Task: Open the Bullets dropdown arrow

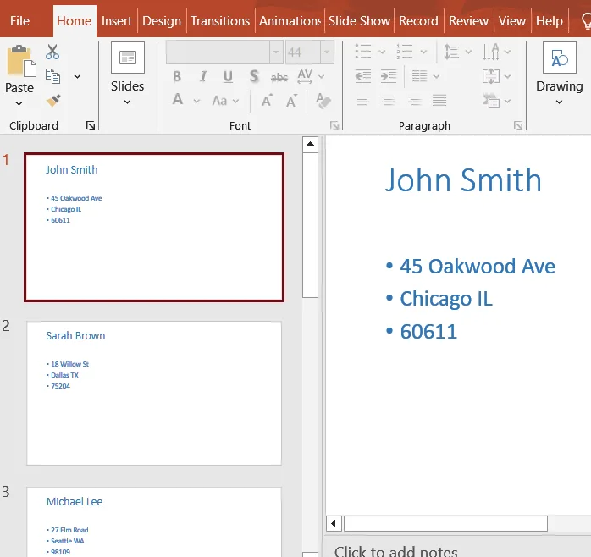Action: click(x=381, y=52)
